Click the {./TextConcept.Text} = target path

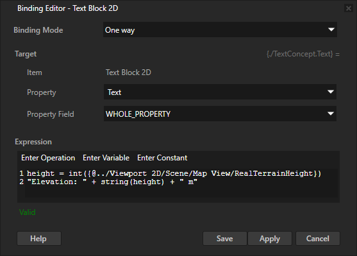point(303,54)
